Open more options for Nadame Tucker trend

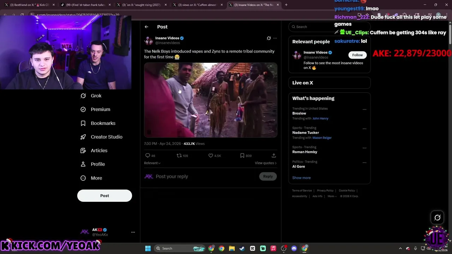364,129
